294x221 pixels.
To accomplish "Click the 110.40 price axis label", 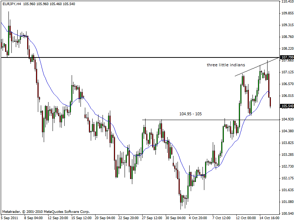I will pyautogui.click(x=287, y=2).
